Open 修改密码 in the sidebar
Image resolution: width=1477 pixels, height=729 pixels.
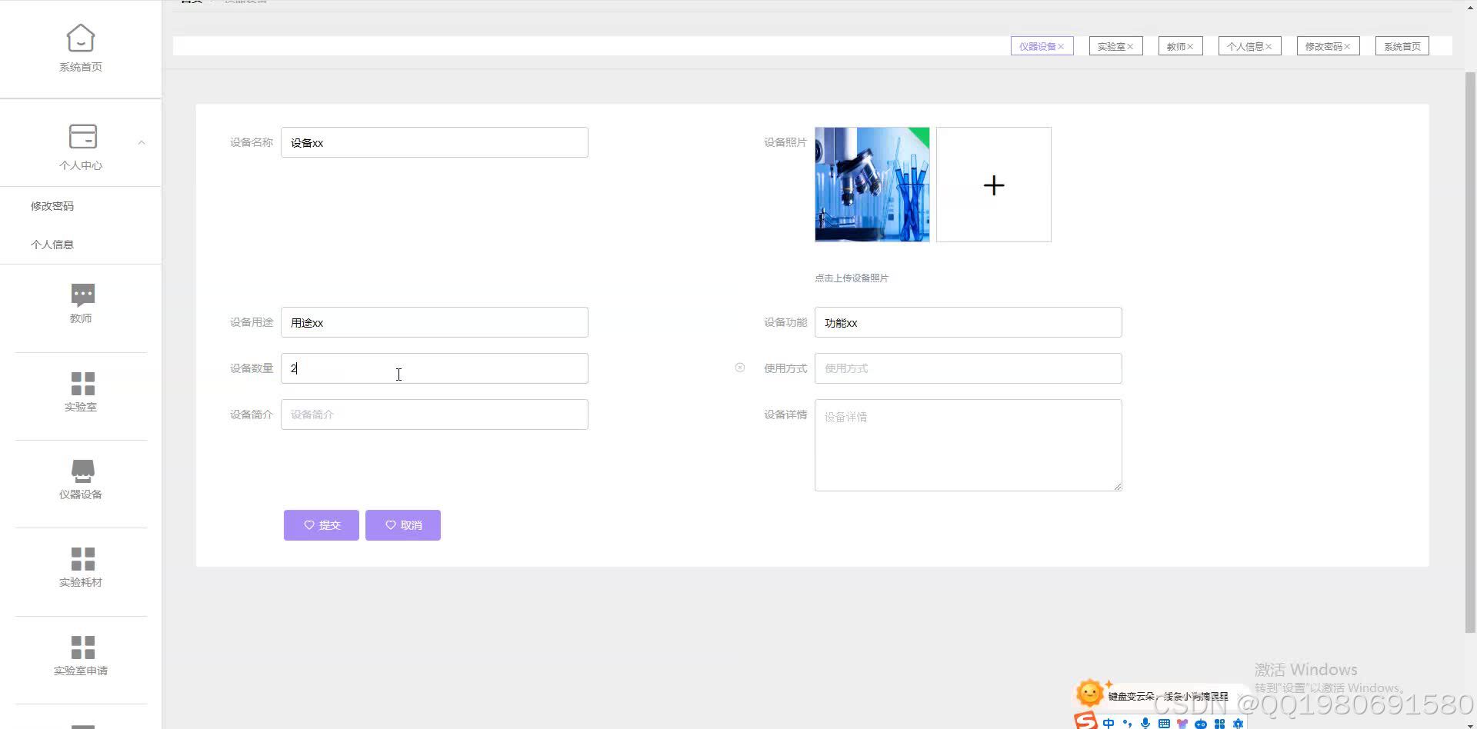(52, 206)
